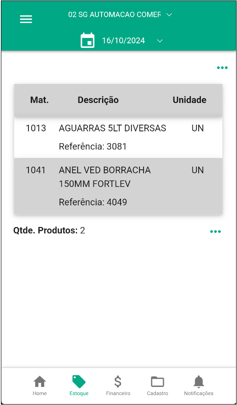Open the Cadastro folder icon

[x=158, y=382]
